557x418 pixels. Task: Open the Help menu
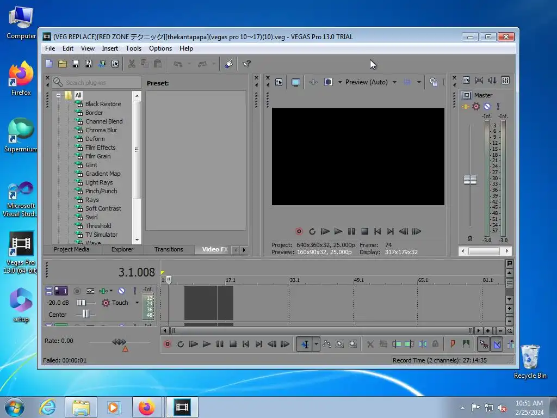pyautogui.click(x=186, y=48)
